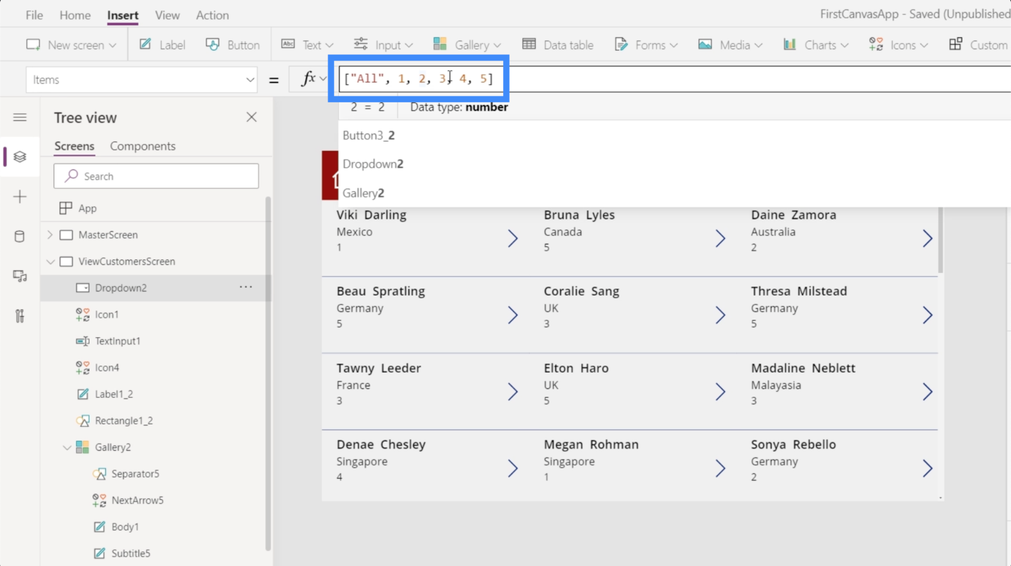Insert a Data table
This screenshot has width=1011, height=566.
[x=558, y=45]
